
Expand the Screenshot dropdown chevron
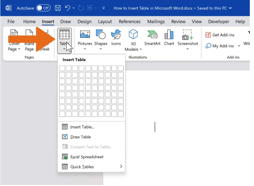click(x=187, y=49)
